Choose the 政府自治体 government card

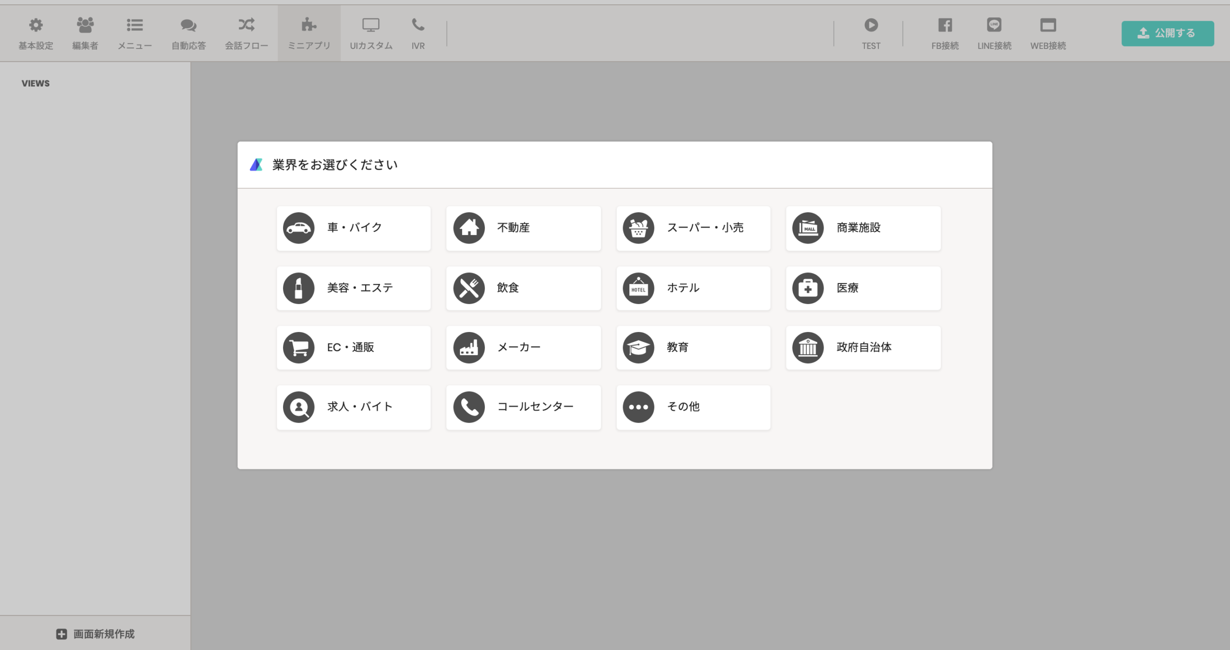863,348
